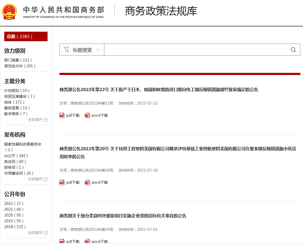303x244 pixels.
Task: Filter by 办公厅 (182)
Action: click(16, 156)
